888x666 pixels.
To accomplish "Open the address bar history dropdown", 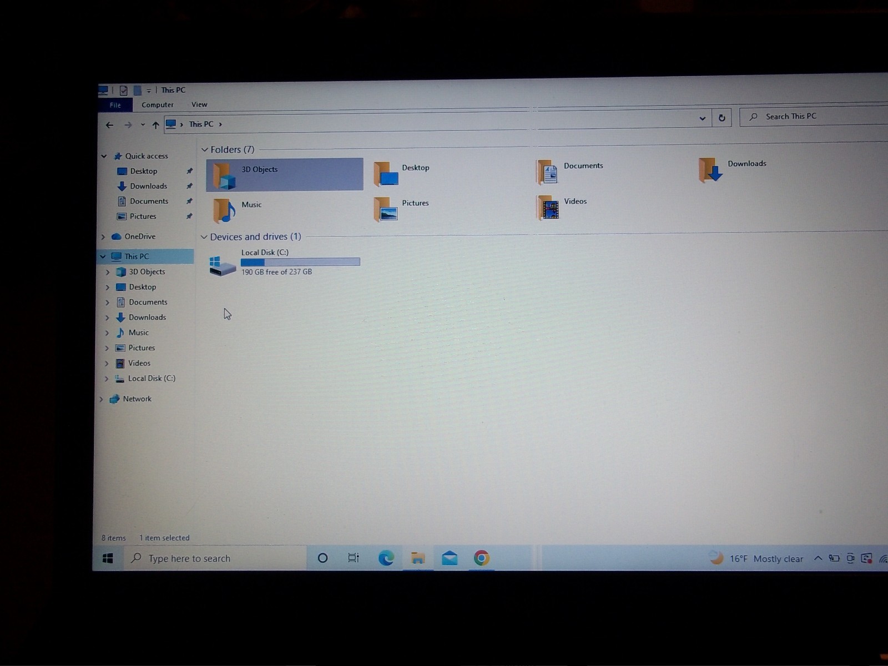I will [x=702, y=118].
